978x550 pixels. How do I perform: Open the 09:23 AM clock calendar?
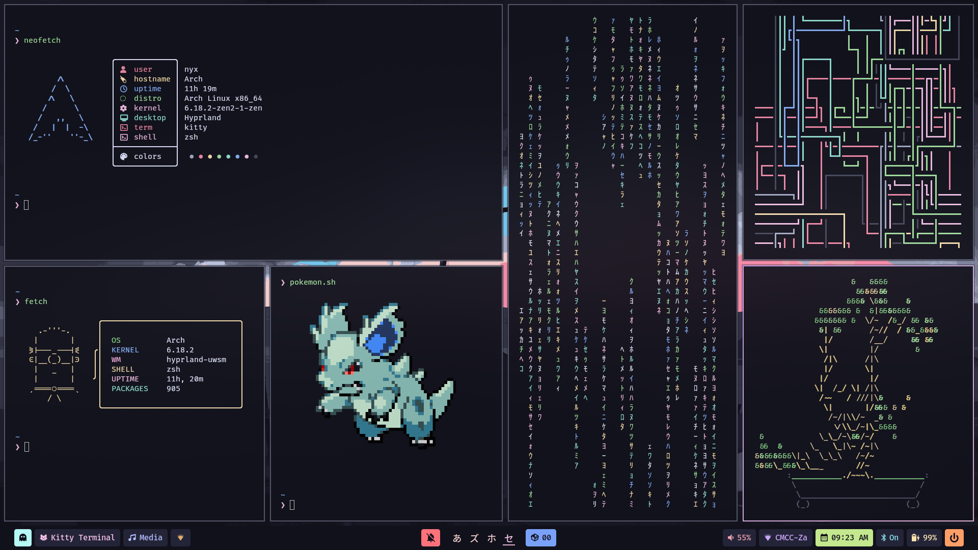(844, 538)
